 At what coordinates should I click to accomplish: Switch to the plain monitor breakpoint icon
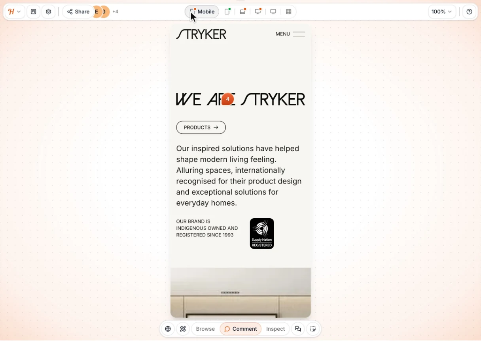[x=273, y=12]
